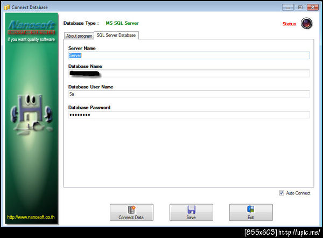
Task: Open the nanosoft.co.th website link
Action: 31,217
